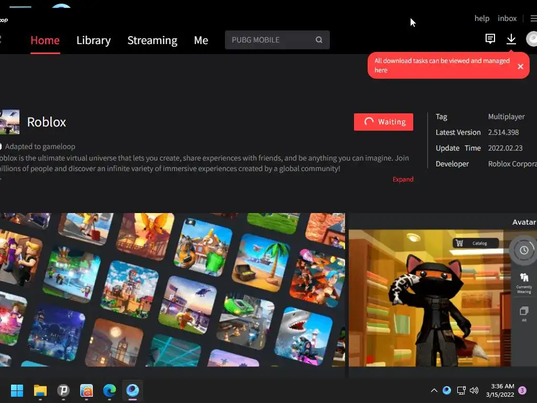The height and width of the screenshot is (403, 537).
Task: Click the search magnifier icon
Action: point(319,40)
